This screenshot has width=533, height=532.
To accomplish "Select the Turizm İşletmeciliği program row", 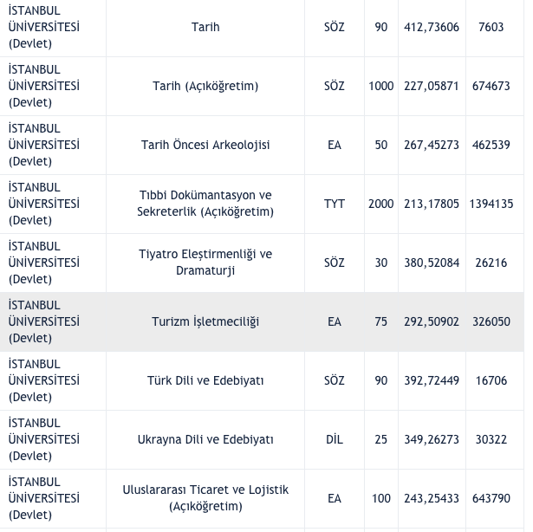I will coord(205,321).
